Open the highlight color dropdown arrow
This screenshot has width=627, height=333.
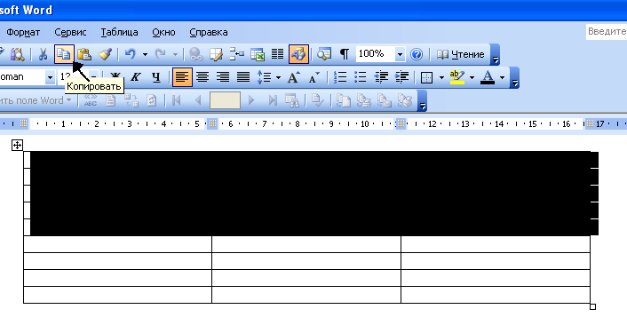(x=472, y=77)
